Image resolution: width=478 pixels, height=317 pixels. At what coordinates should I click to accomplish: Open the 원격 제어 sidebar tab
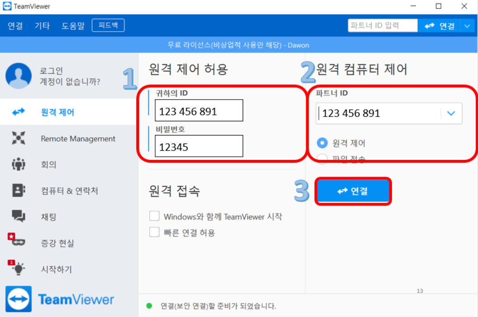(x=69, y=112)
